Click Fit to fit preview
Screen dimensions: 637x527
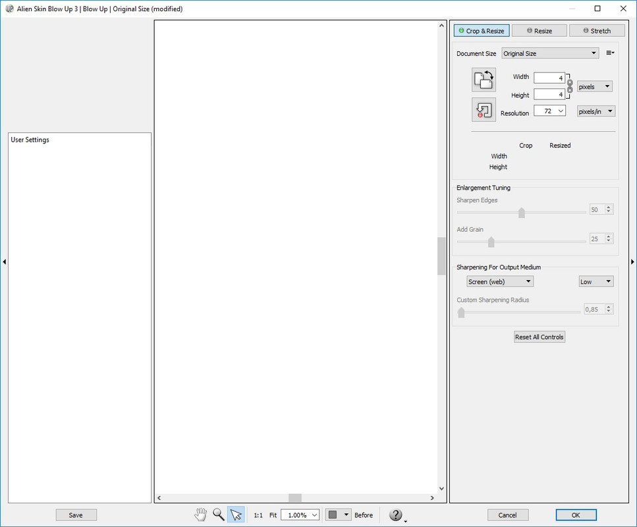273,515
